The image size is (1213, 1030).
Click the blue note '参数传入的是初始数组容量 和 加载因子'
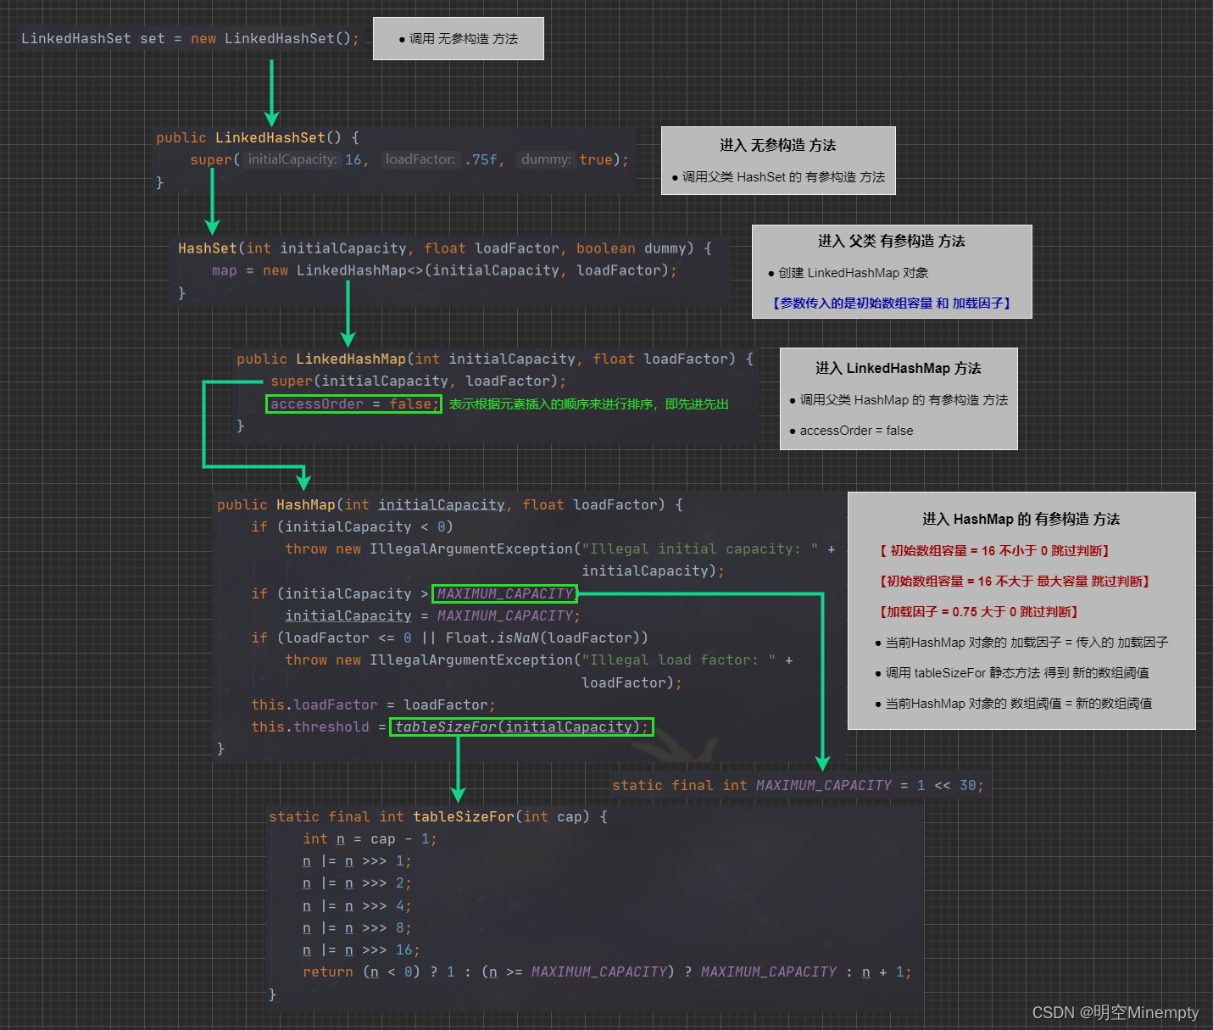pyautogui.click(x=892, y=303)
